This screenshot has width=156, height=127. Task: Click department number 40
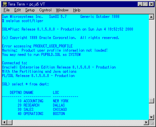20,114
